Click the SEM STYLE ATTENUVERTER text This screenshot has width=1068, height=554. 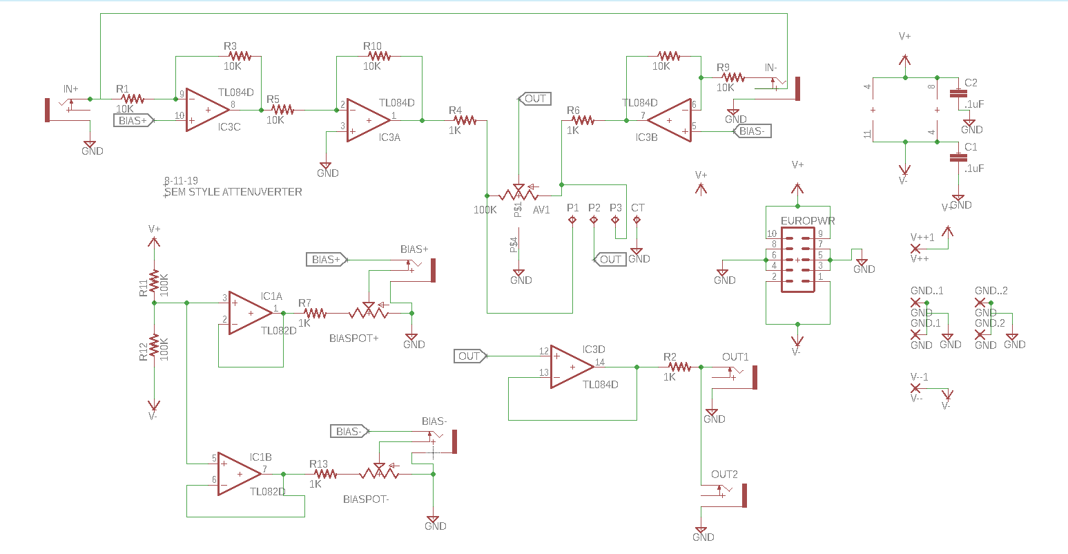(233, 192)
